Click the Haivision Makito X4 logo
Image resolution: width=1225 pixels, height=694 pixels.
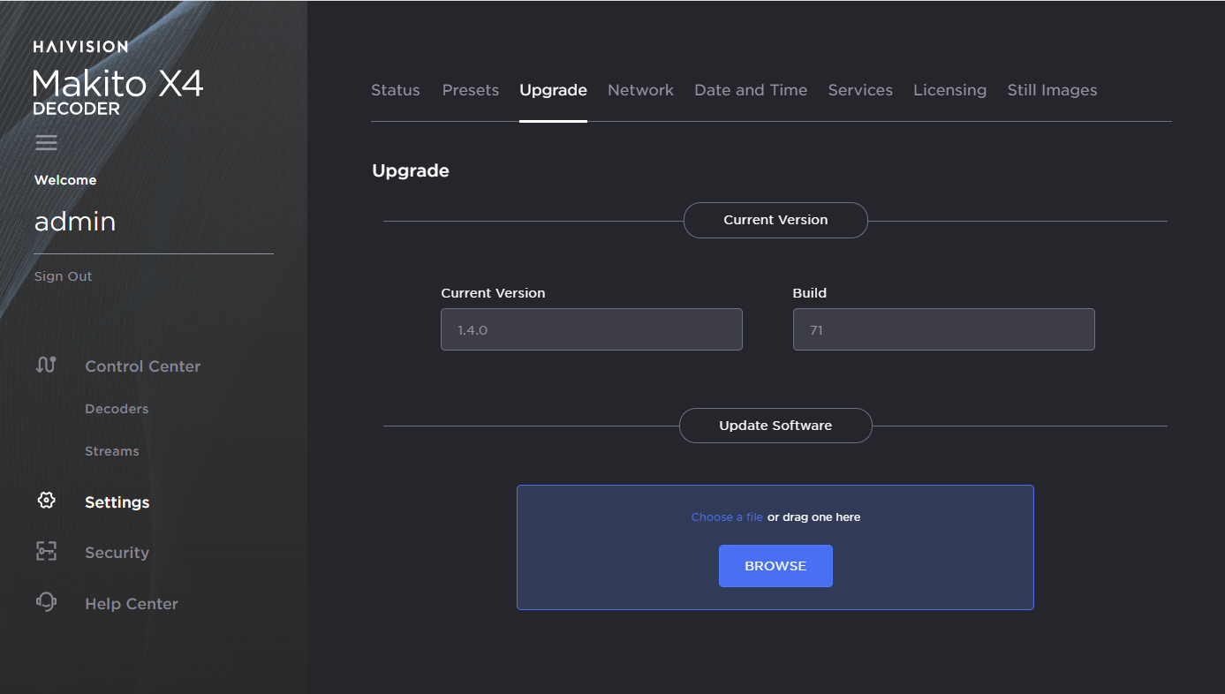[118, 79]
